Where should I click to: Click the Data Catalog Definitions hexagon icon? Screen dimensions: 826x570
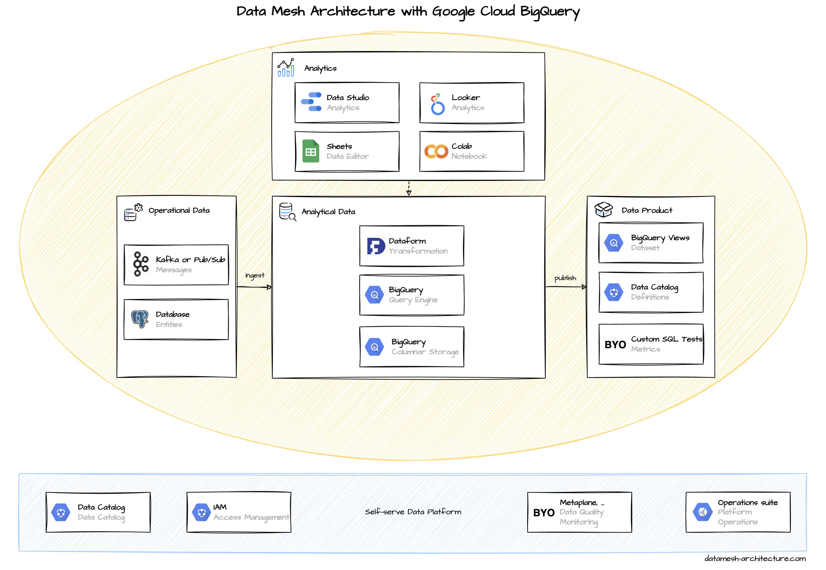613,293
